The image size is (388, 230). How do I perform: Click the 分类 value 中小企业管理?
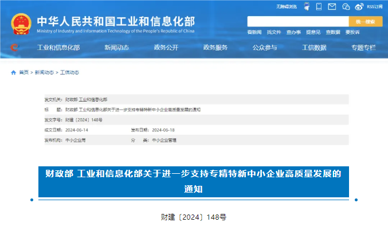(164, 140)
